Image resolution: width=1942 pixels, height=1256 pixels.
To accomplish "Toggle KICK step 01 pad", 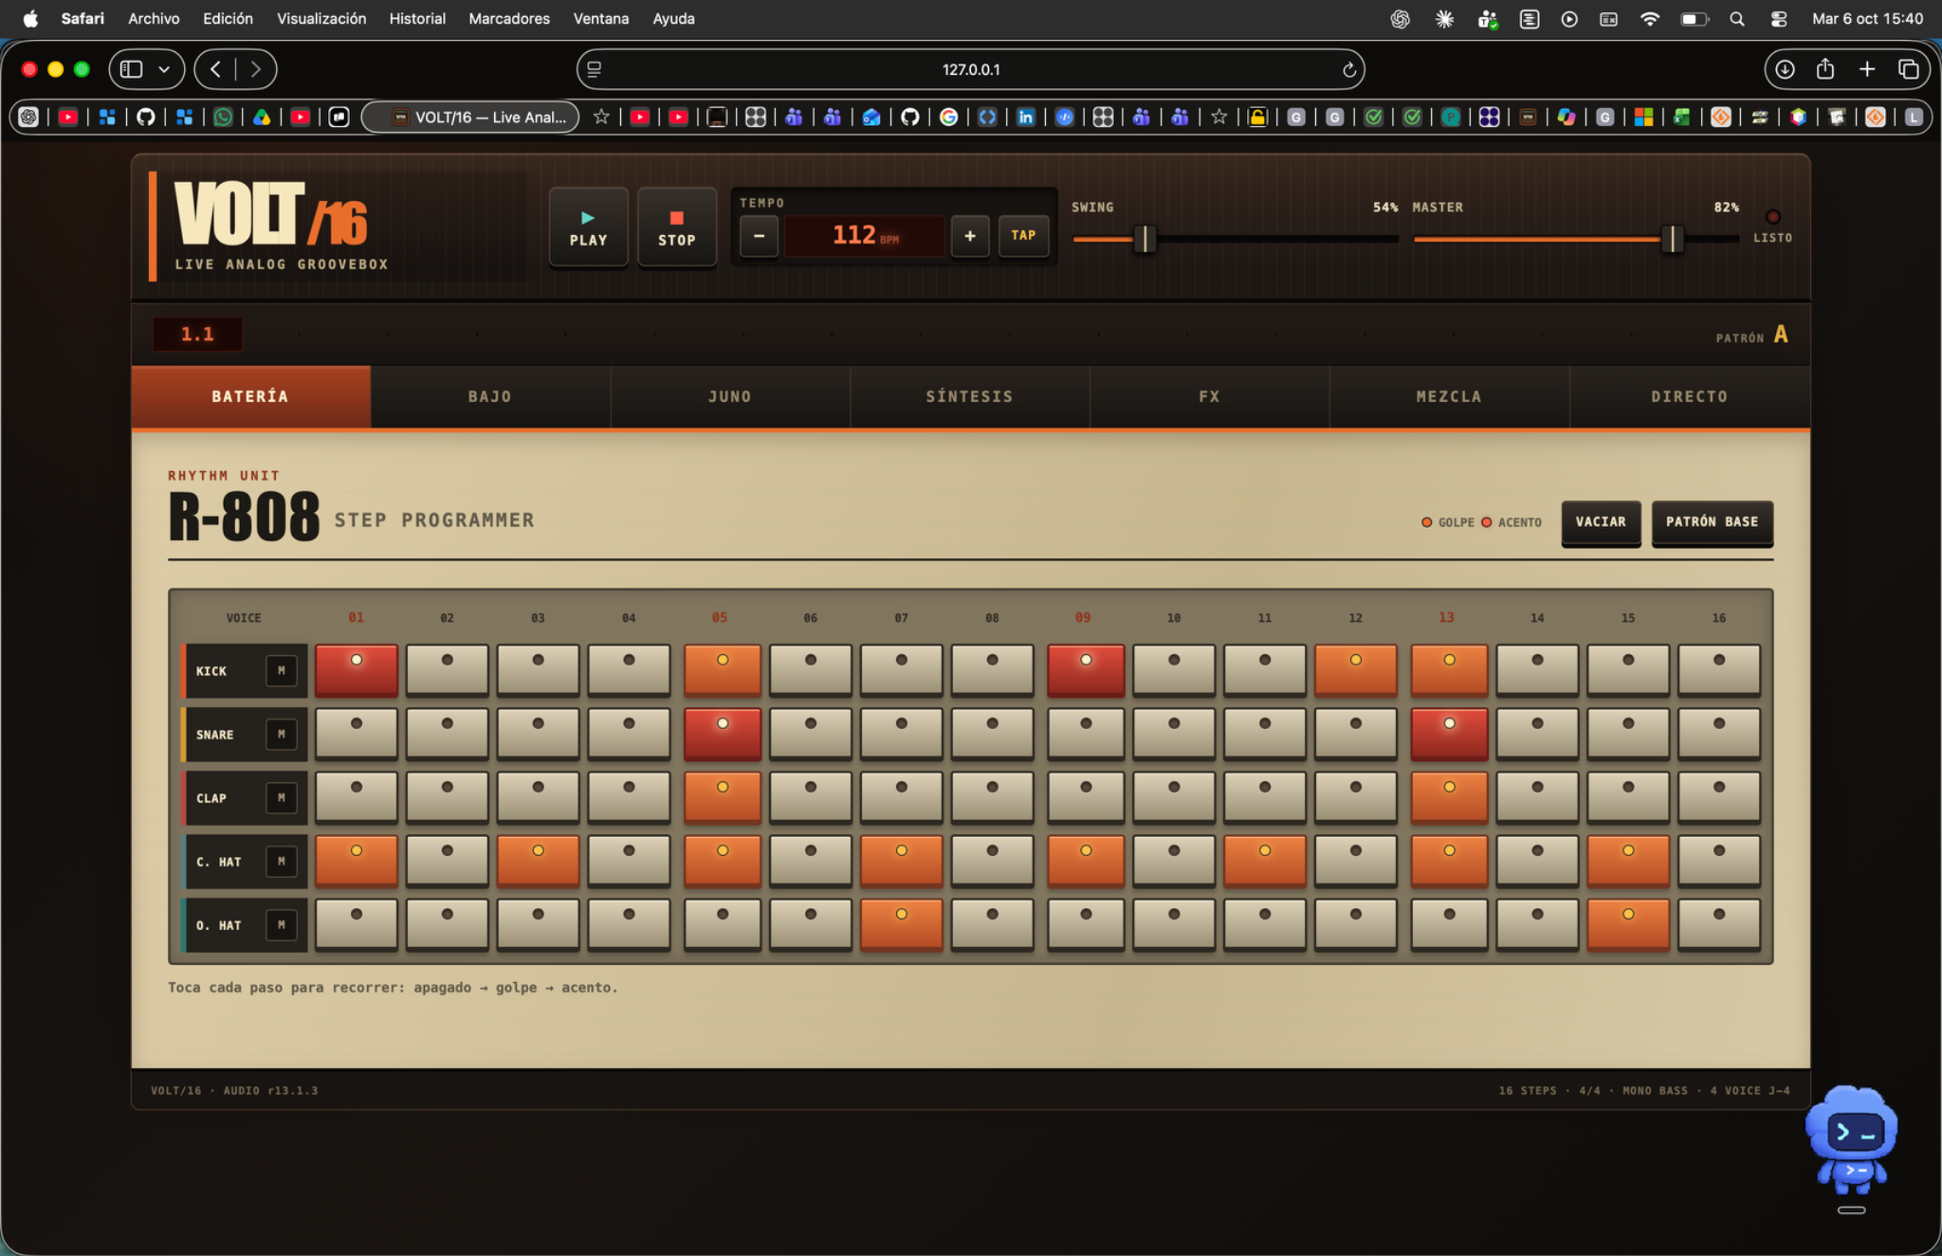I will pos(357,670).
